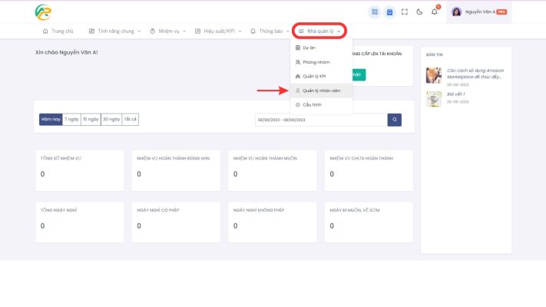Select Quản lý nhân viên option
Viewport: 546px width, 307px height.
pos(322,91)
